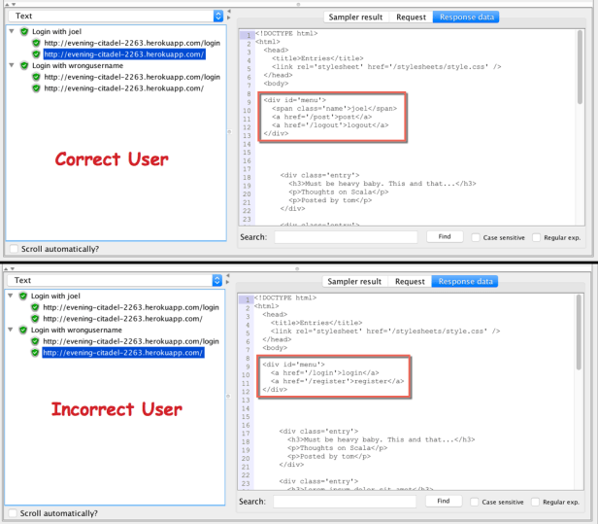This screenshot has width=598, height=524.
Task: Select unhighlighted herokuapp.com/ sample in bottom panel
Action: tap(122, 319)
